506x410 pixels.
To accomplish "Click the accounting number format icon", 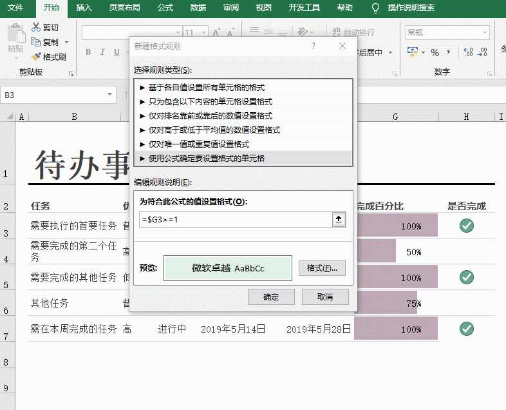I will pos(413,52).
